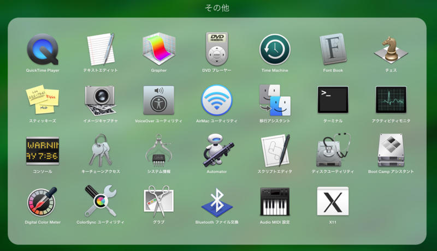Launch ColorSync ユーティリティ
The width and height of the screenshot is (437, 251).
[101, 201]
